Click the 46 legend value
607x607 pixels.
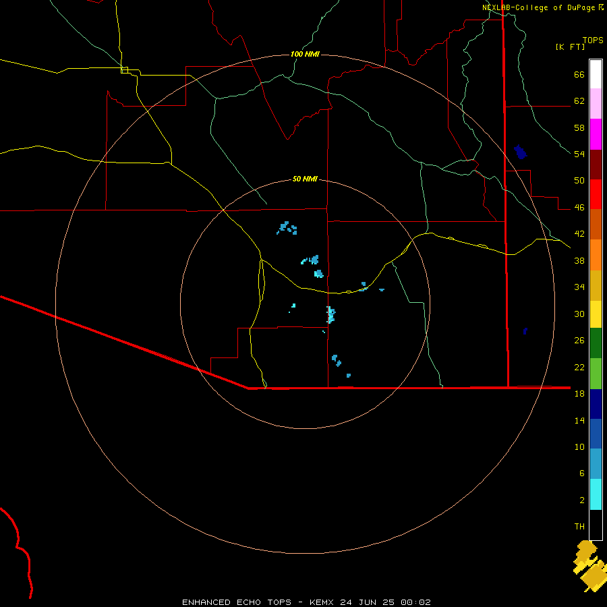click(579, 208)
